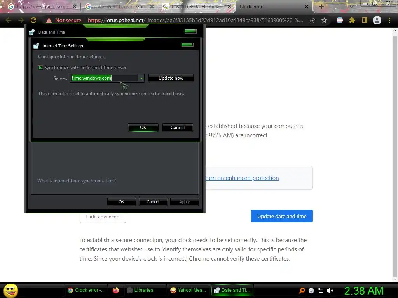
Task: Toggle the Chrome side panel icon
Action: coord(365,20)
